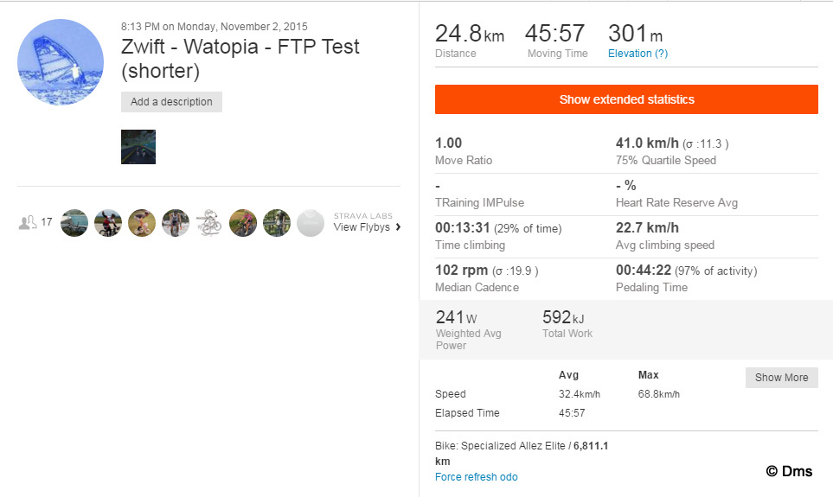Click the 241 W Weighted Avg Power stat

pyautogui.click(x=456, y=318)
